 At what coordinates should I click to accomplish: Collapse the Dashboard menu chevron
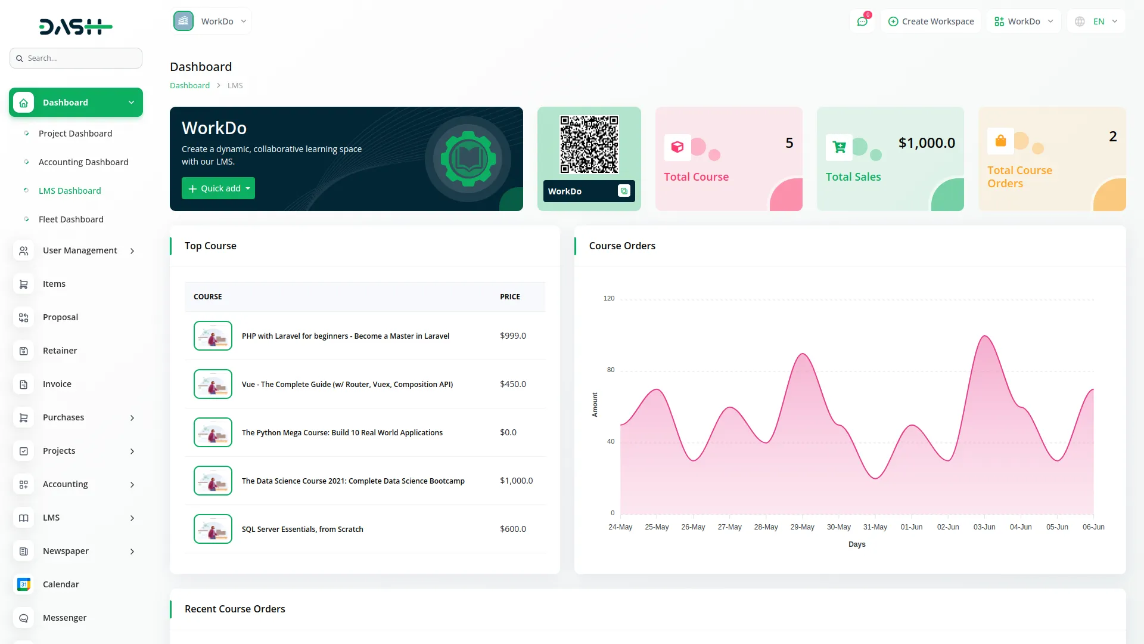point(131,103)
